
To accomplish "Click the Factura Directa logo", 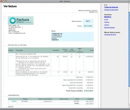I will point(21,21).
